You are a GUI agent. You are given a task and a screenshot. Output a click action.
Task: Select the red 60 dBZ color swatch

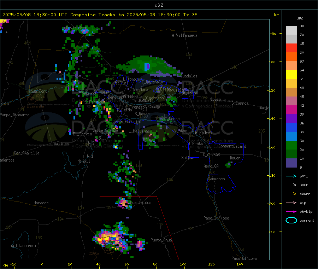tap(291, 48)
